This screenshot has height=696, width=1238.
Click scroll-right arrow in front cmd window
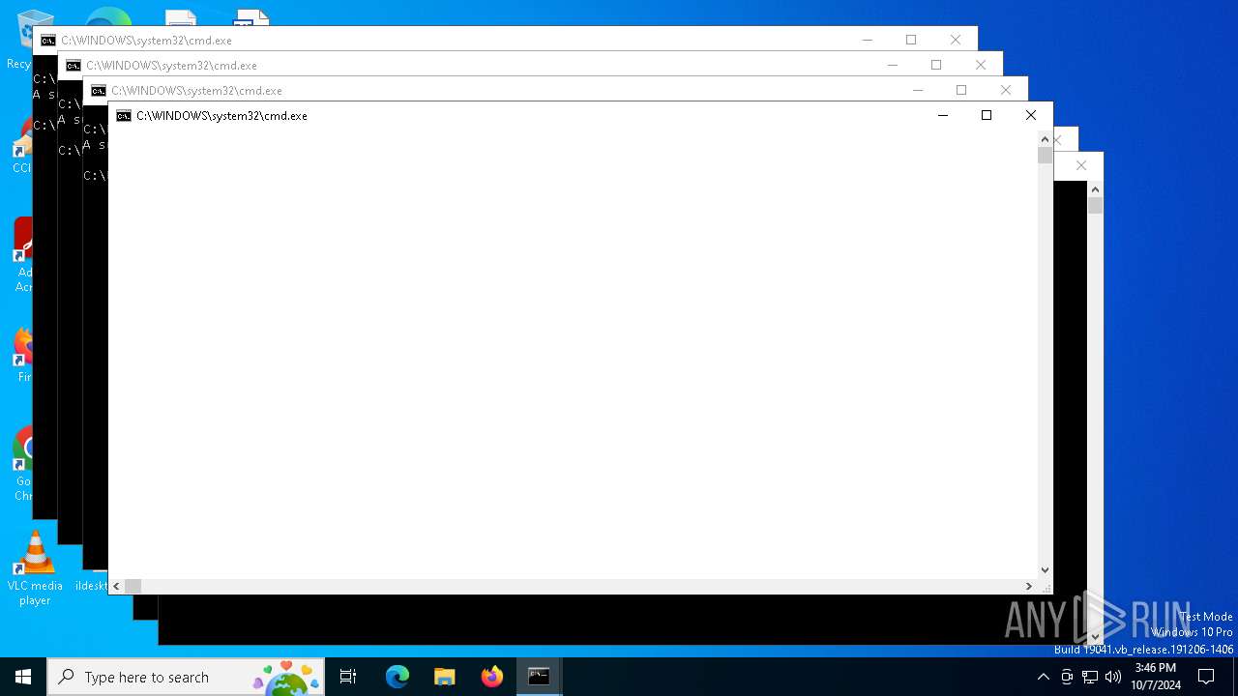click(1029, 586)
